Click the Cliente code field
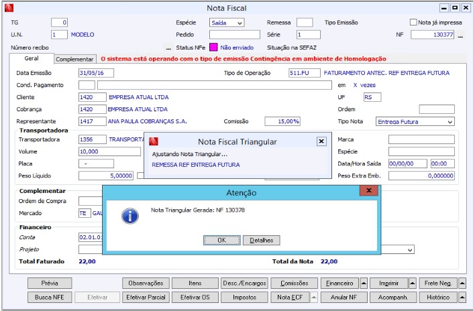The width and height of the screenshot is (473, 311). (x=93, y=97)
